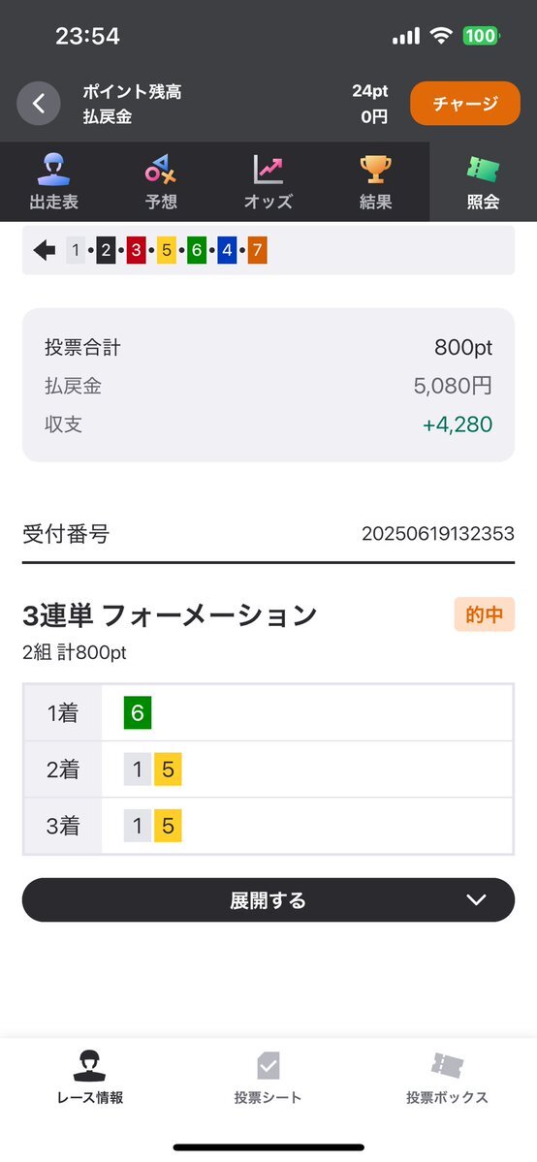
Task: Tap the gray 1 in 3着 row
Action: pyautogui.click(x=138, y=827)
